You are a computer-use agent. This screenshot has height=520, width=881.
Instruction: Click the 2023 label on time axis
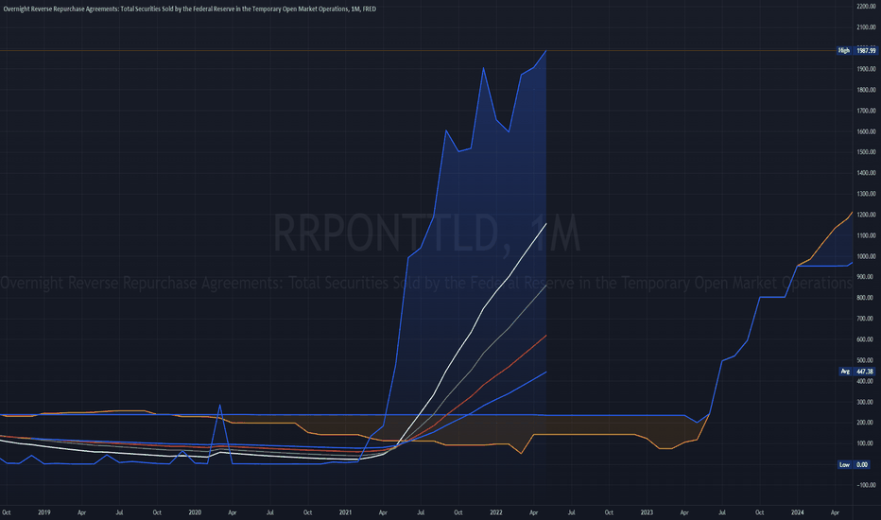coord(647,512)
